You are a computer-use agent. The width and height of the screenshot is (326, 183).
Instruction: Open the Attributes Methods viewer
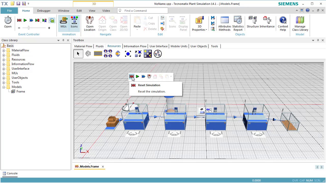(224, 23)
